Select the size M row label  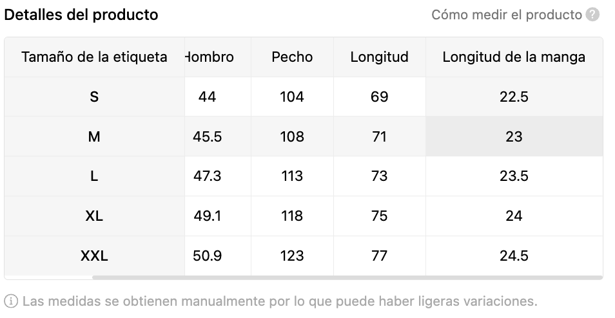click(94, 136)
